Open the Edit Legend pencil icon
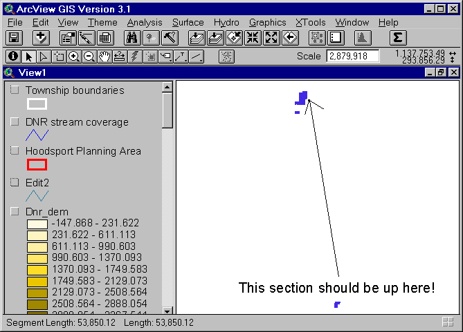463x332 pixels. point(87,38)
